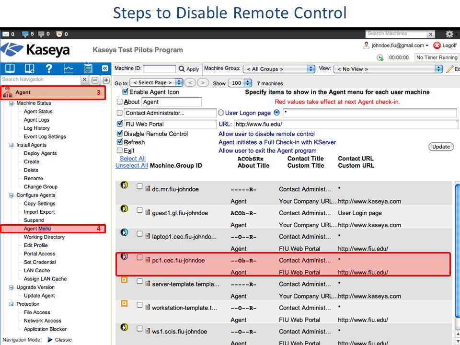
Task: Clear Search Navigation with the X icon
Action: (84, 80)
